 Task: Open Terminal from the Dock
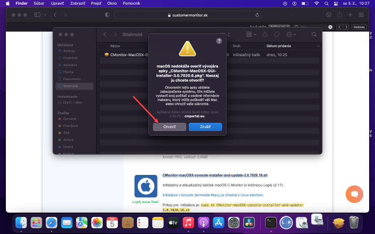pyautogui.click(x=271, y=223)
